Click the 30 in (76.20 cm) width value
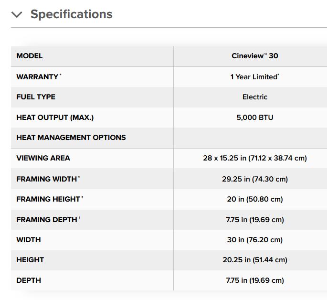 254,240
